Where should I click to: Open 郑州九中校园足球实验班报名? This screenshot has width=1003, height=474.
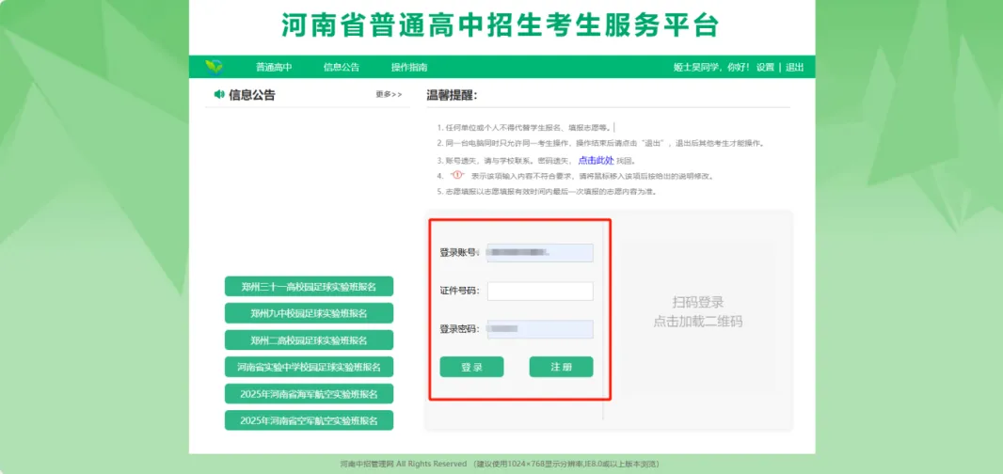(309, 313)
